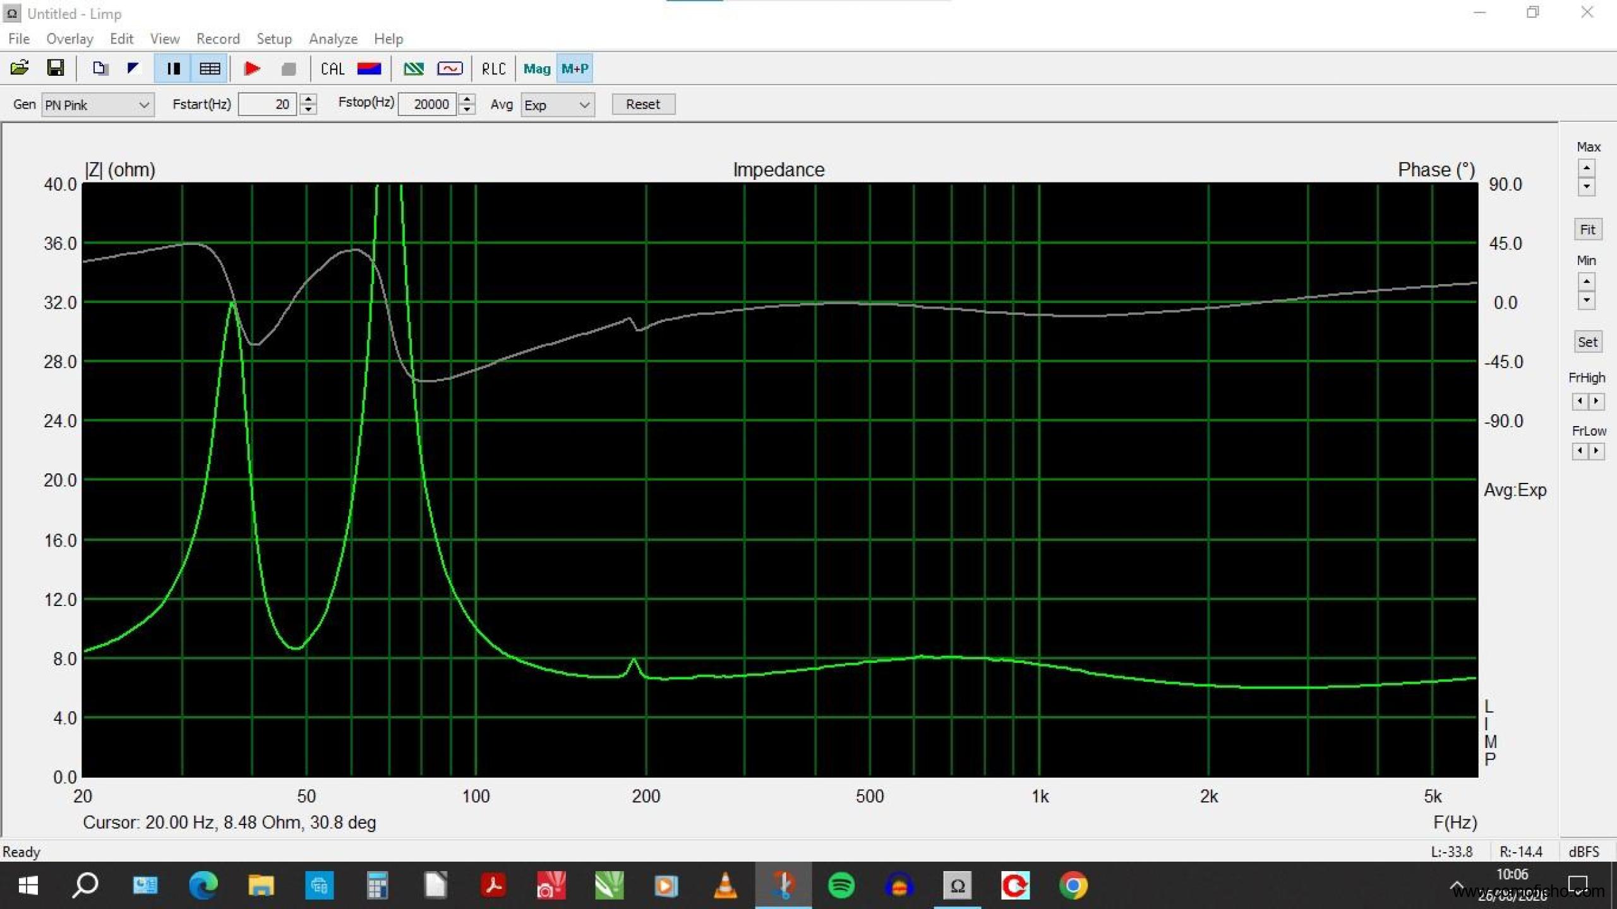Toggle the grid display icon
Image resolution: width=1617 pixels, height=909 pixels.
point(209,68)
